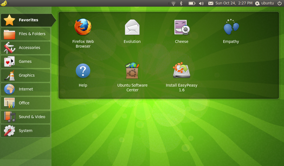The image size is (284, 166).
Task: Launch Ubuntu Software Center
Action: click(132, 77)
